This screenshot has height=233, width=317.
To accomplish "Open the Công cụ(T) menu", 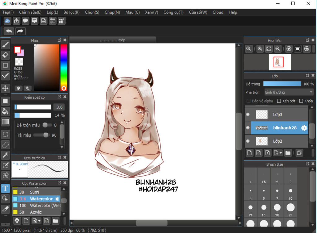I will point(173,12).
